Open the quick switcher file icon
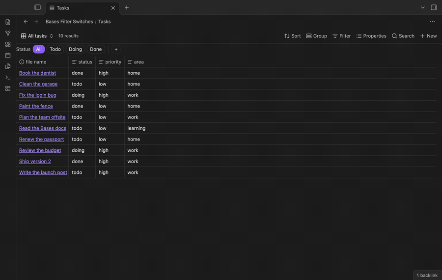The width and height of the screenshot is (442, 280). click(x=8, y=22)
